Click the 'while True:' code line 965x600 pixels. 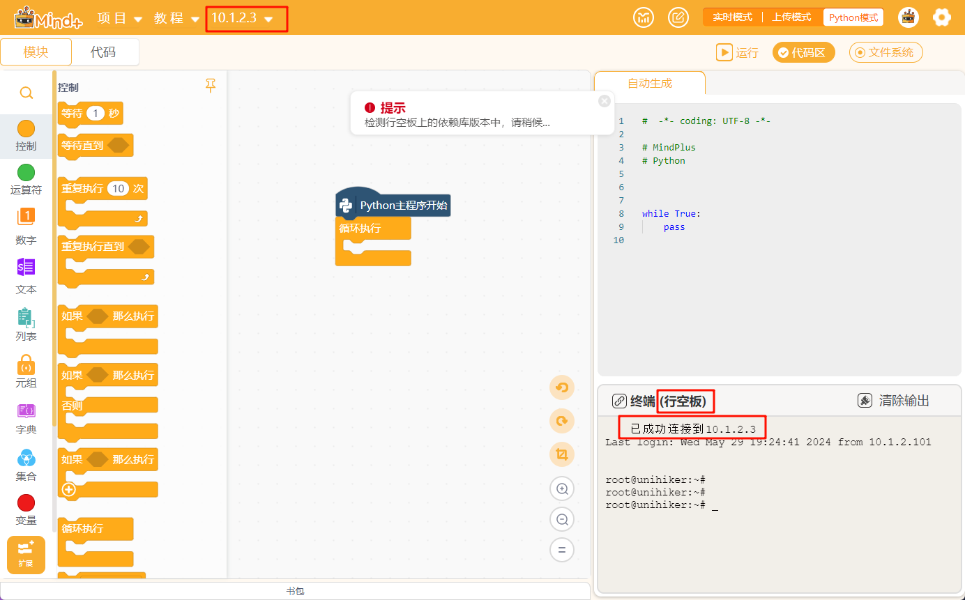671,214
